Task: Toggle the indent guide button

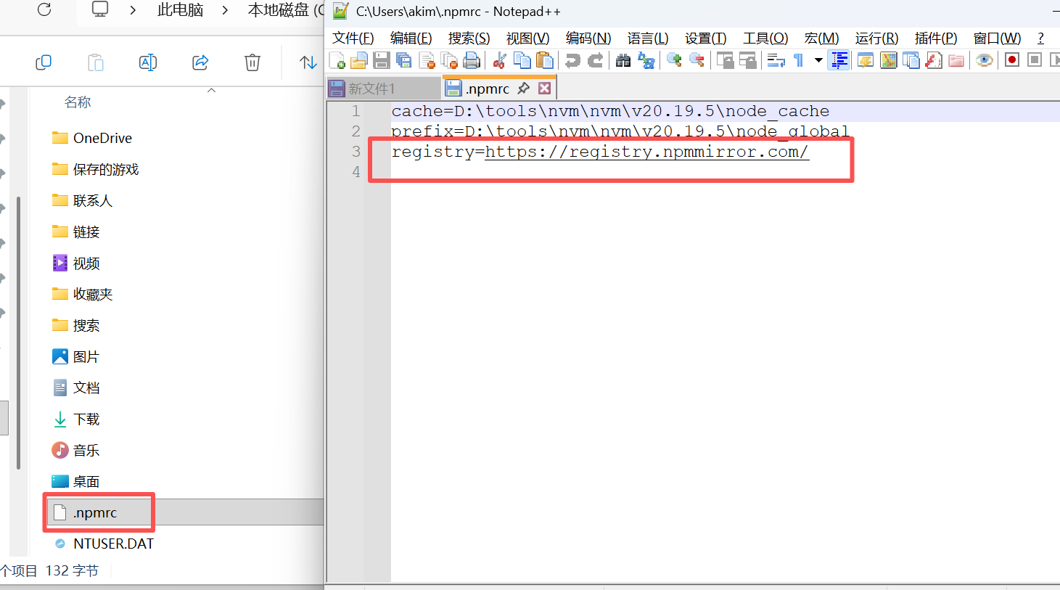Action: pyautogui.click(x=839, y=60)
